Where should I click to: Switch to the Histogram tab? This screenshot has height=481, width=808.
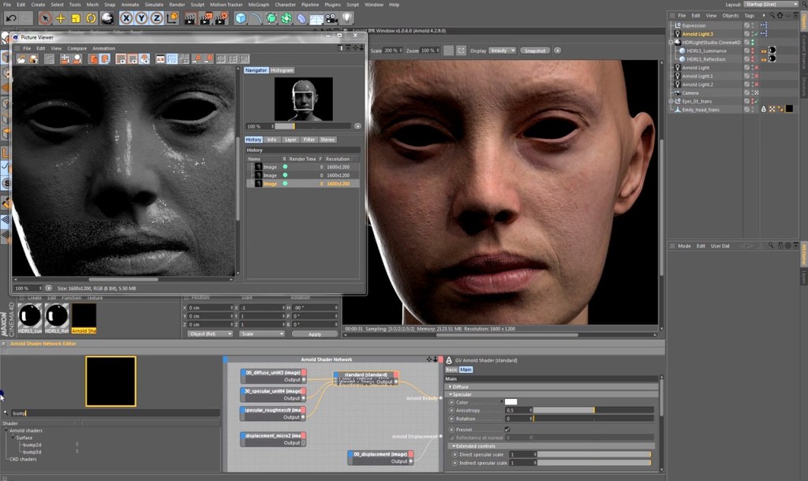coord(282,70)
